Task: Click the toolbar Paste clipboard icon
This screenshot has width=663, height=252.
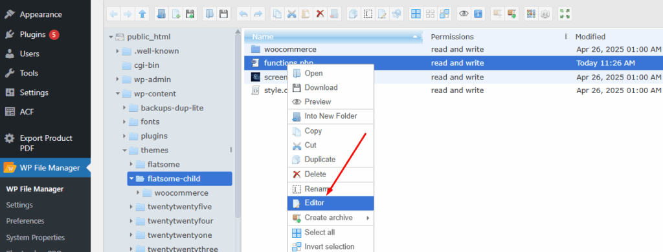Action: 306,14
